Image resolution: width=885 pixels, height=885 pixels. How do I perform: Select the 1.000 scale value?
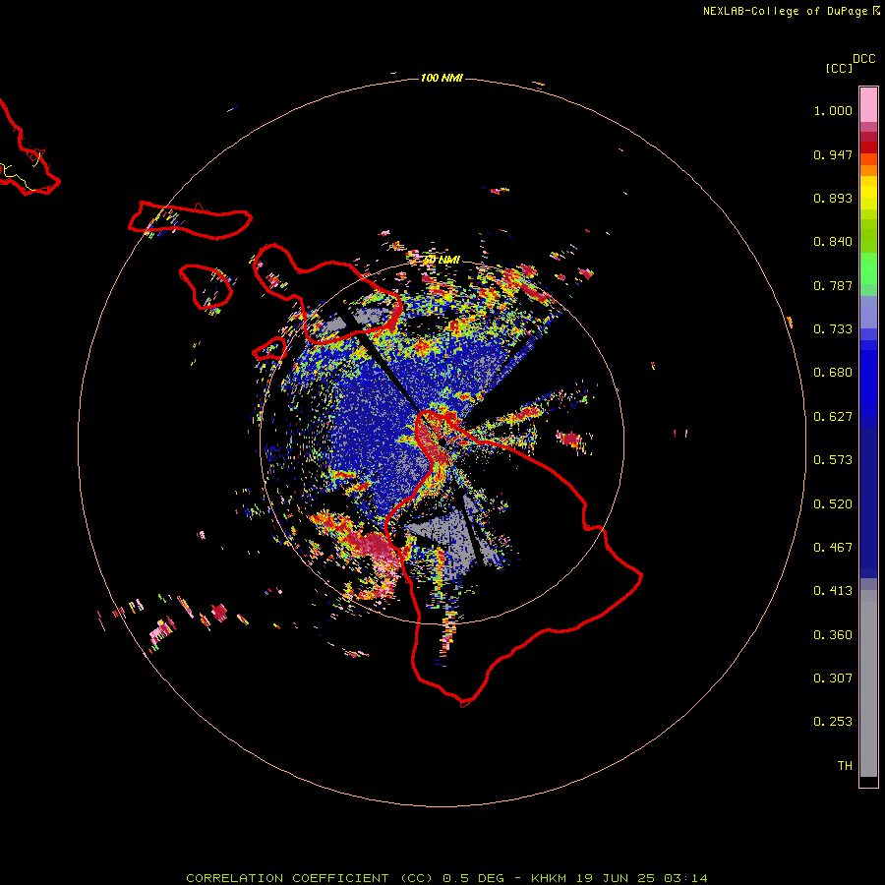(833, 110)
